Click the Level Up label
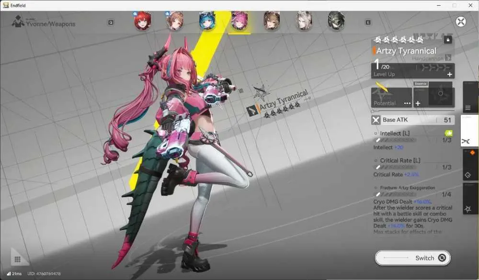The height and width of the screenshot is (280, 479). 384,74
